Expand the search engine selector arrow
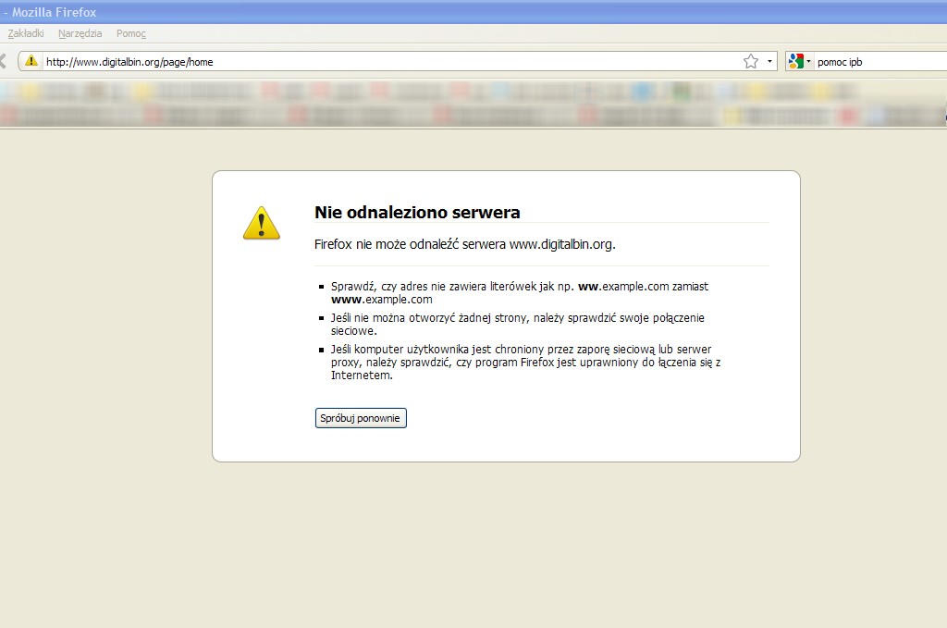947x628 pixels. tap(809, 62)
